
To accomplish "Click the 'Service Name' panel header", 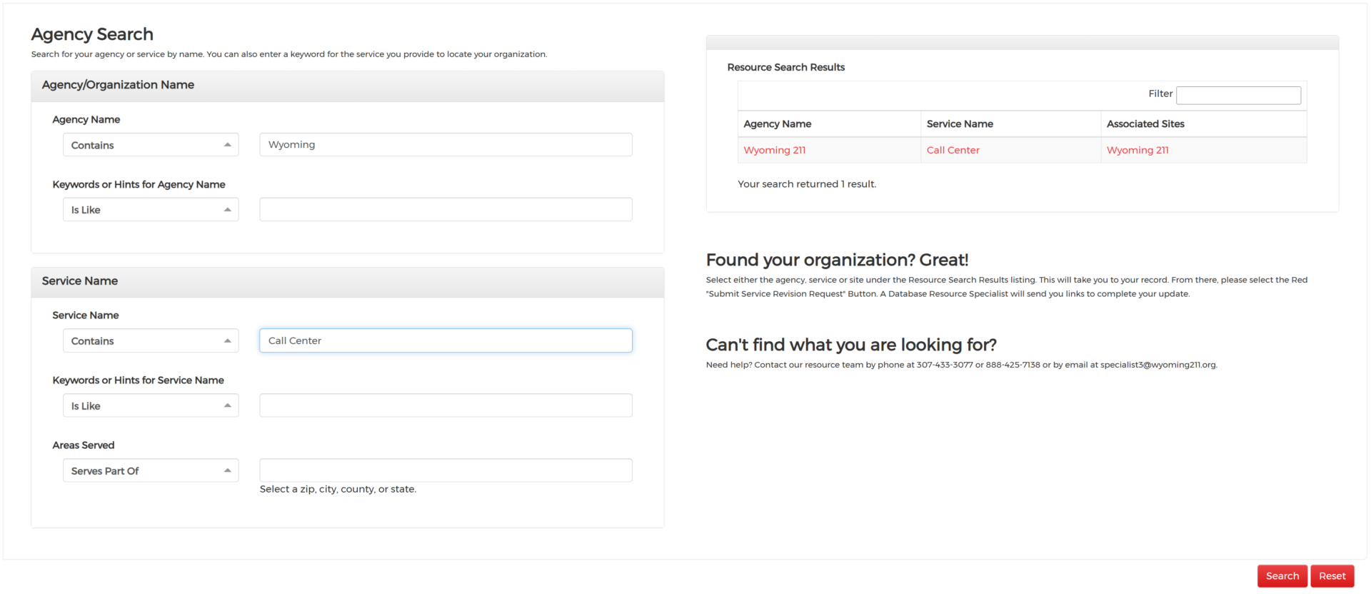I will 348,281.
